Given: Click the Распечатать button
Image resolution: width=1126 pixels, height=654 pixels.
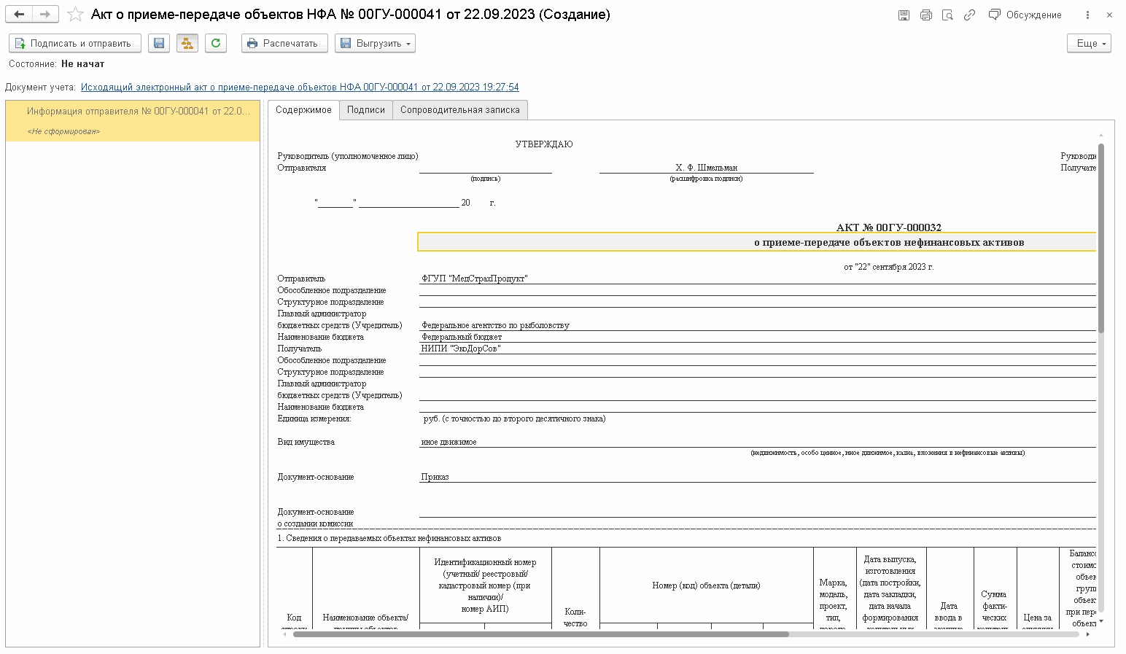Looking at the screenshot, I should pos(284,43).
